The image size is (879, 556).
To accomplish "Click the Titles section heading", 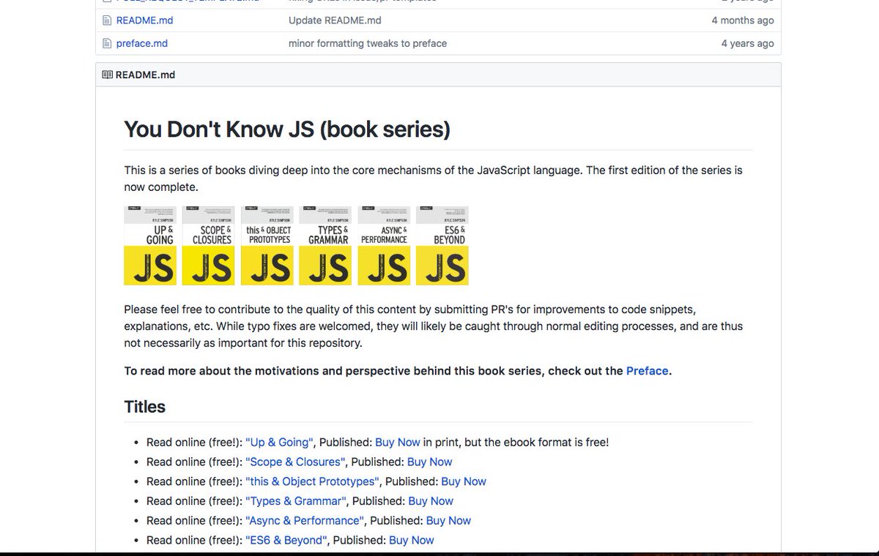I will tap(145, 407).
